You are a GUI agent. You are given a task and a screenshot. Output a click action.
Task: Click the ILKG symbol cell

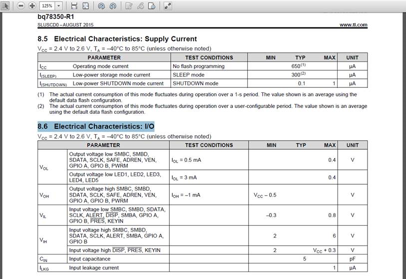click(x=44, y=268)
